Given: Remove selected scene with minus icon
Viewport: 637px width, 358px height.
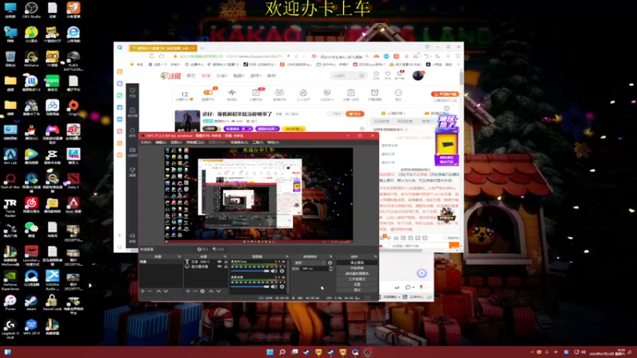Looking at the screenshot, I should point(150,291).
